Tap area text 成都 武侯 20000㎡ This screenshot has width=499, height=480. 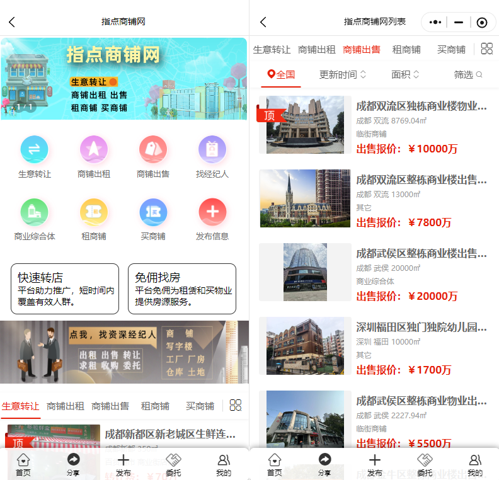388,268
